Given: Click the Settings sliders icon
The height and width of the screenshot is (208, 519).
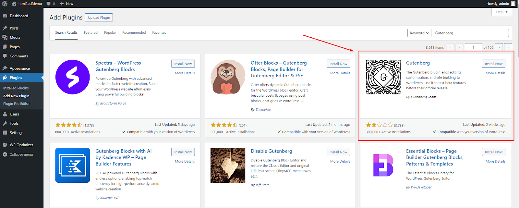Looking at the screenshot, I should point(5,132).
